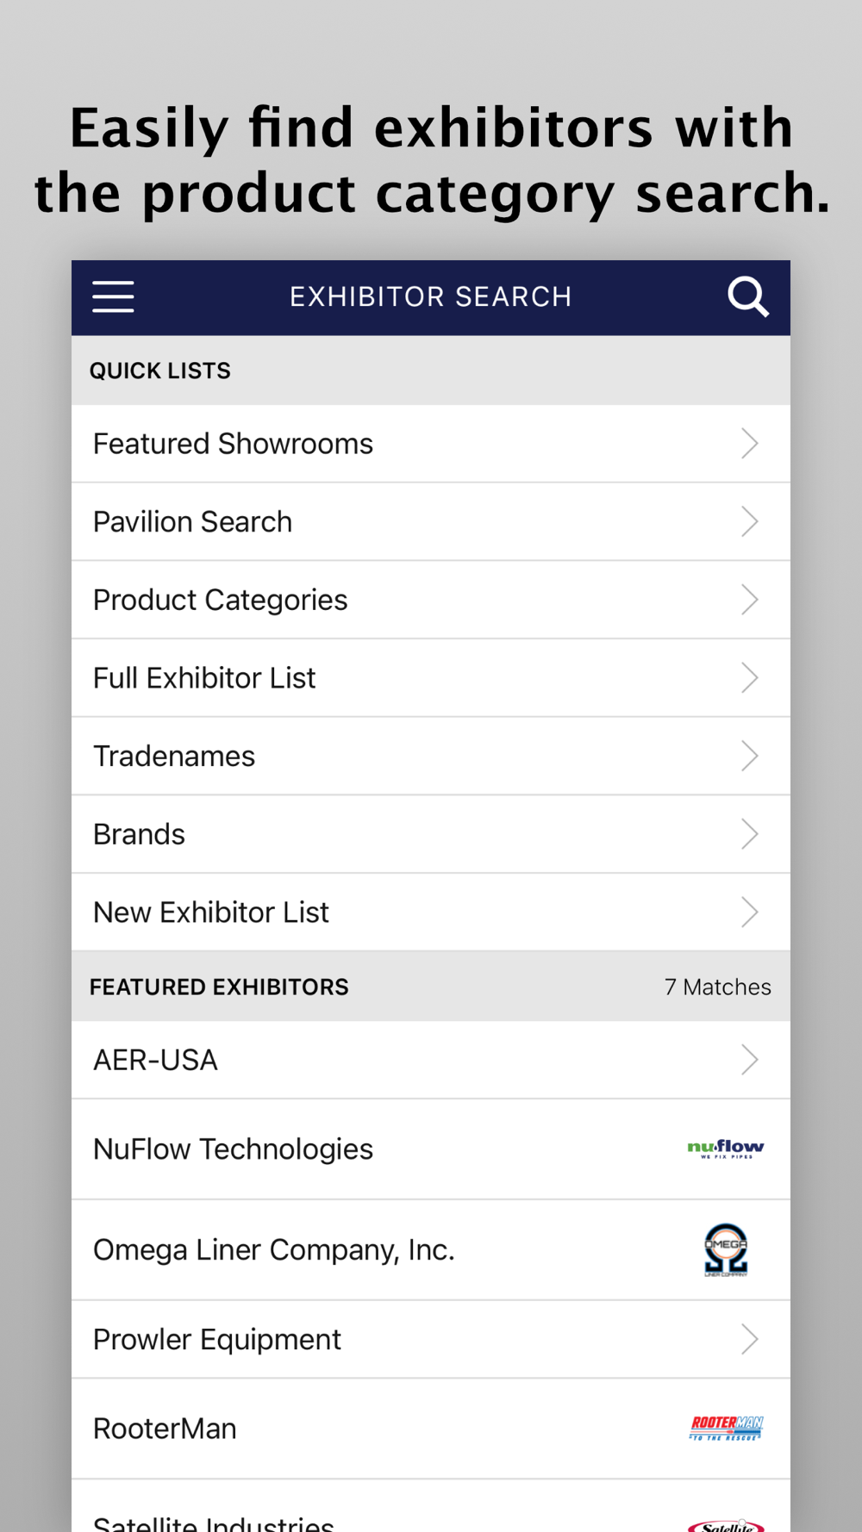Open the Brands quick list

pyautogui.click(x=140, y=834)
